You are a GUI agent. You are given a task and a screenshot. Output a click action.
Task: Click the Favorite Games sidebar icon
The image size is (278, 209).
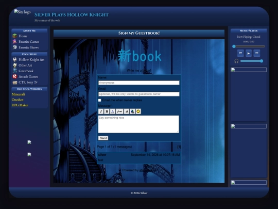15,42
